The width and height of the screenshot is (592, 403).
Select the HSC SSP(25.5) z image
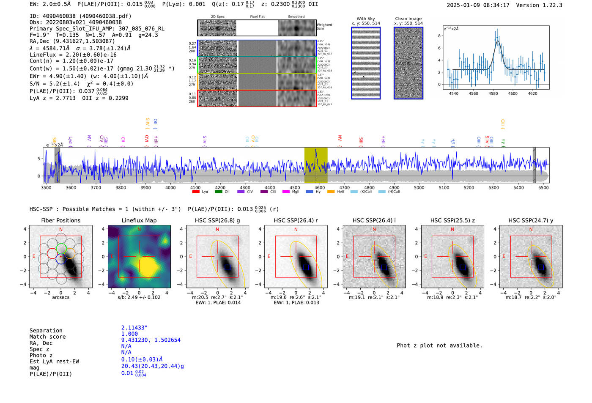click(x=452, y=257)
